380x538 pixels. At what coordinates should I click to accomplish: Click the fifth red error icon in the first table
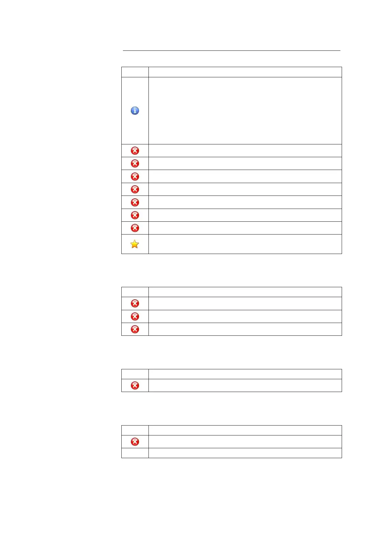point(135,203)
